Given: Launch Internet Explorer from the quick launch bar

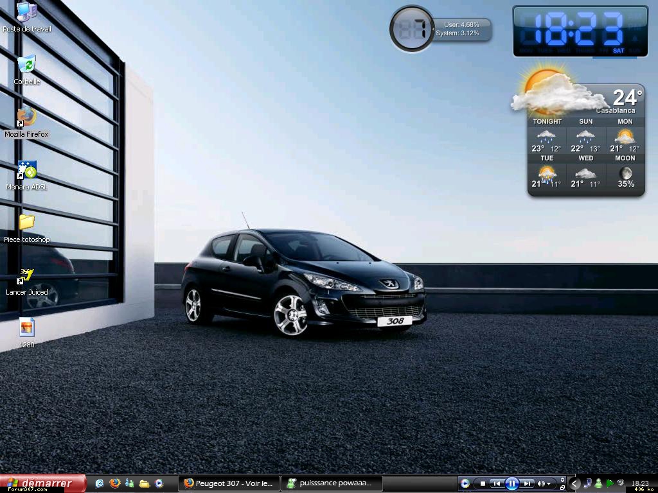Looking at the screenshot, I should click(100, 483).
